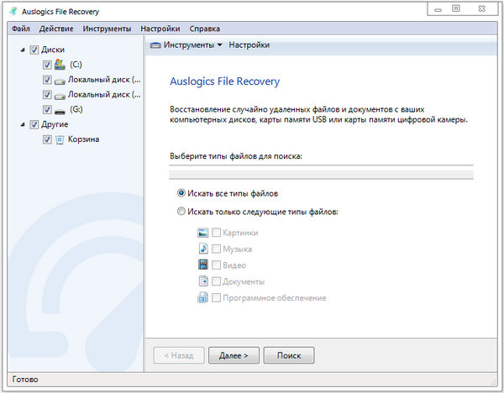Click Настройки in the toolbar

coord(249,45)
